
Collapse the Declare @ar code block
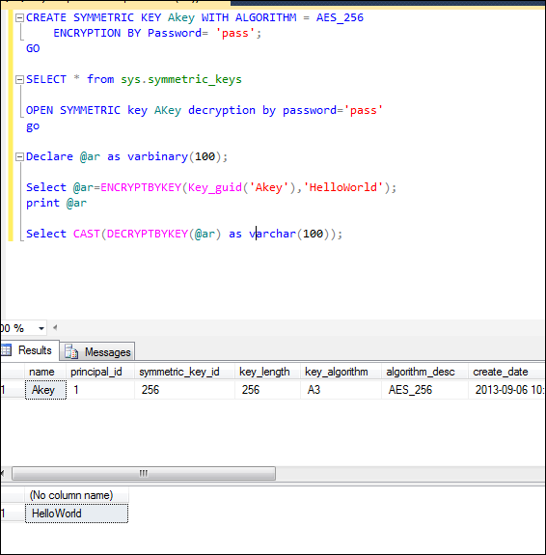(20, 156)
